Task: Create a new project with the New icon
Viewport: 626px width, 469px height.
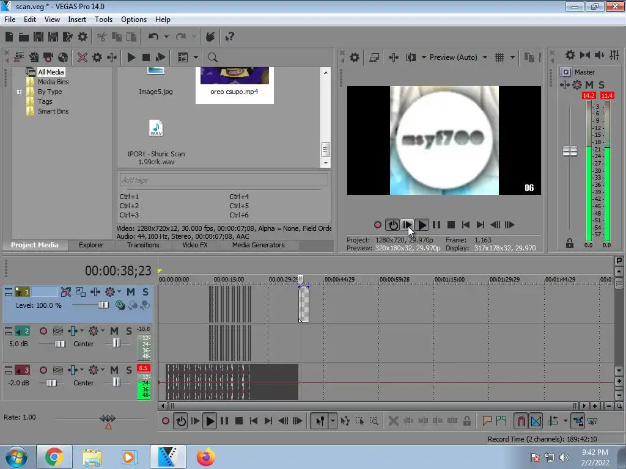Action: pyautogui.click(x=9, y=37)
